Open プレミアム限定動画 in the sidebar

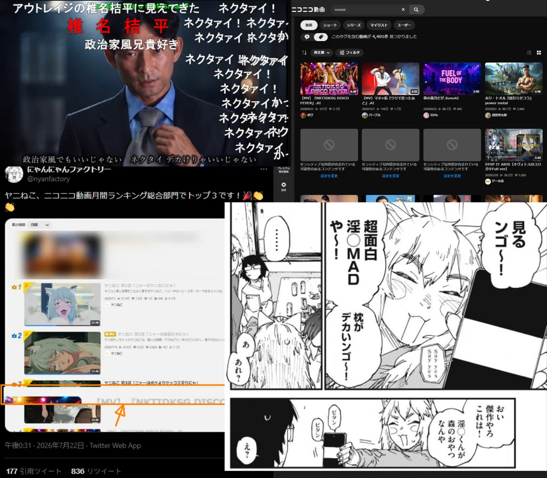click(x=284, y=170)
